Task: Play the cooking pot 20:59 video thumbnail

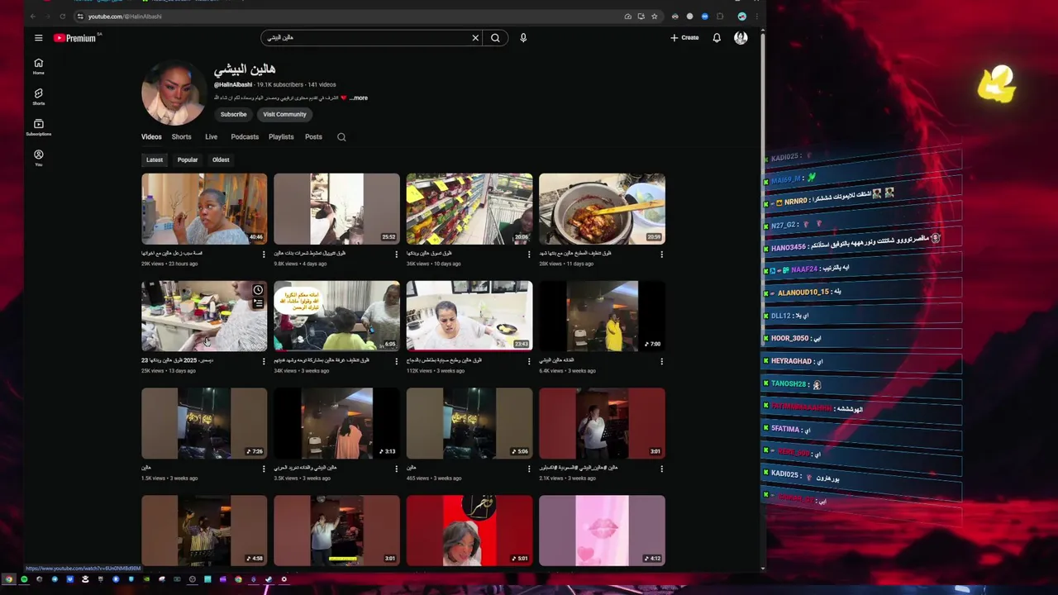Action: (602, 209)
